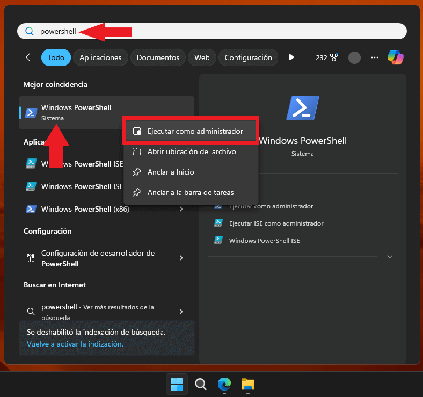Click the icon beside Windows PowerShell ISE in preview

(x=218, y=240)
